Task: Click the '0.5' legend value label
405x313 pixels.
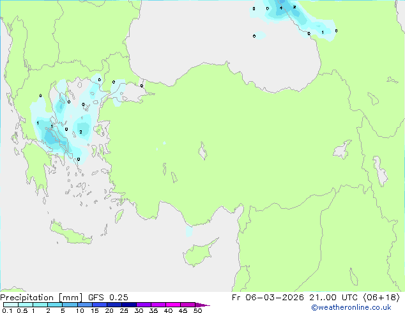Action: (22, 310)
